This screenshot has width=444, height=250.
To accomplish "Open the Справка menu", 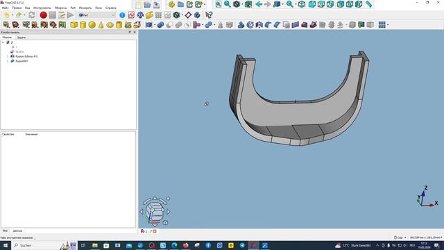I will coord(111,8).
